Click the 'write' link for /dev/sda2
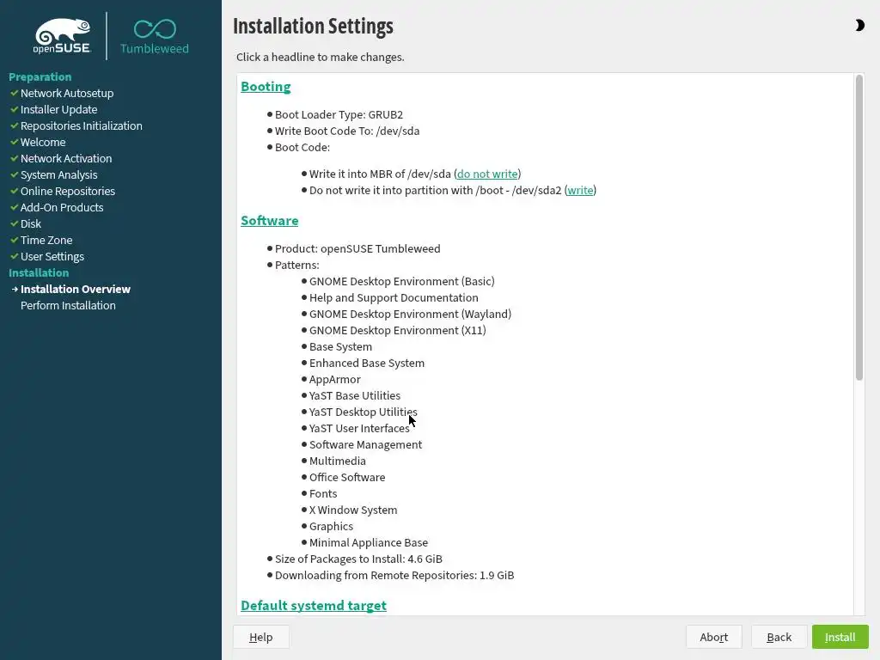 580,190
